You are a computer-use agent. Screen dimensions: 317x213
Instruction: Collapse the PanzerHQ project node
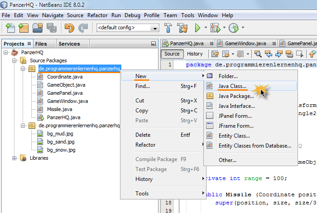tap(5, 53)
